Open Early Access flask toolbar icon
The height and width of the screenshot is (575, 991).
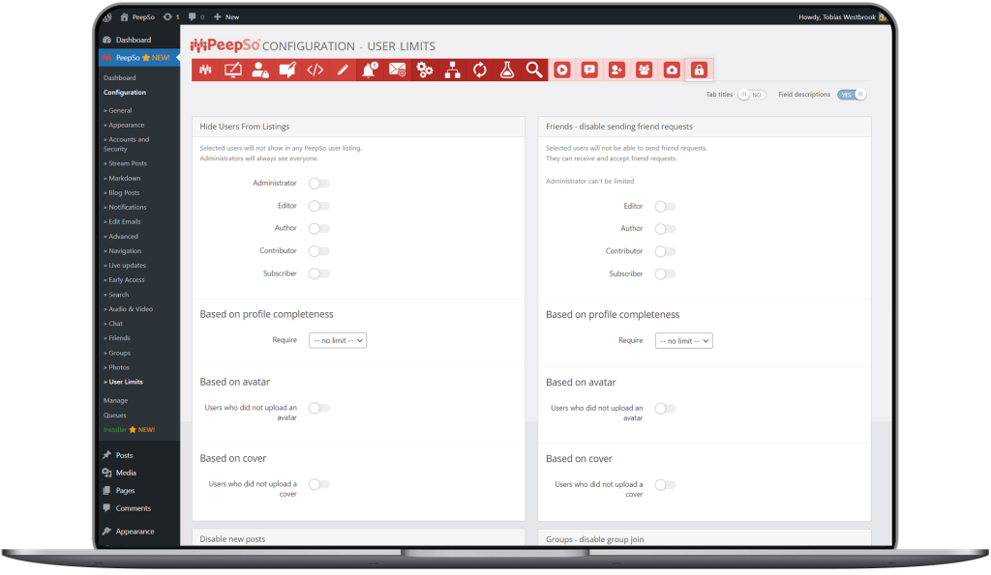pos(507,70)
